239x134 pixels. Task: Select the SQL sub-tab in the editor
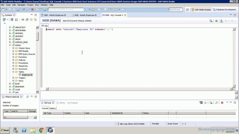coord(45,26)
